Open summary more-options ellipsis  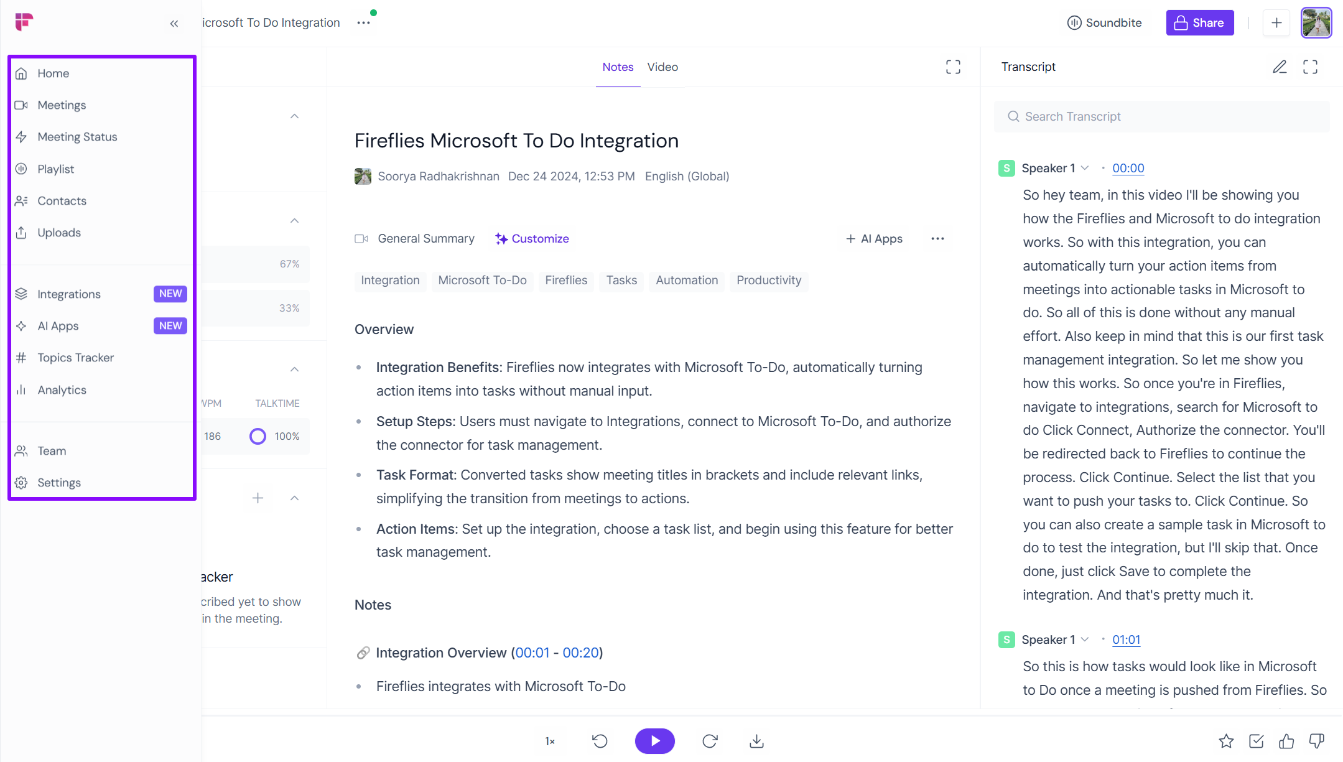click(x=937, y=239)
